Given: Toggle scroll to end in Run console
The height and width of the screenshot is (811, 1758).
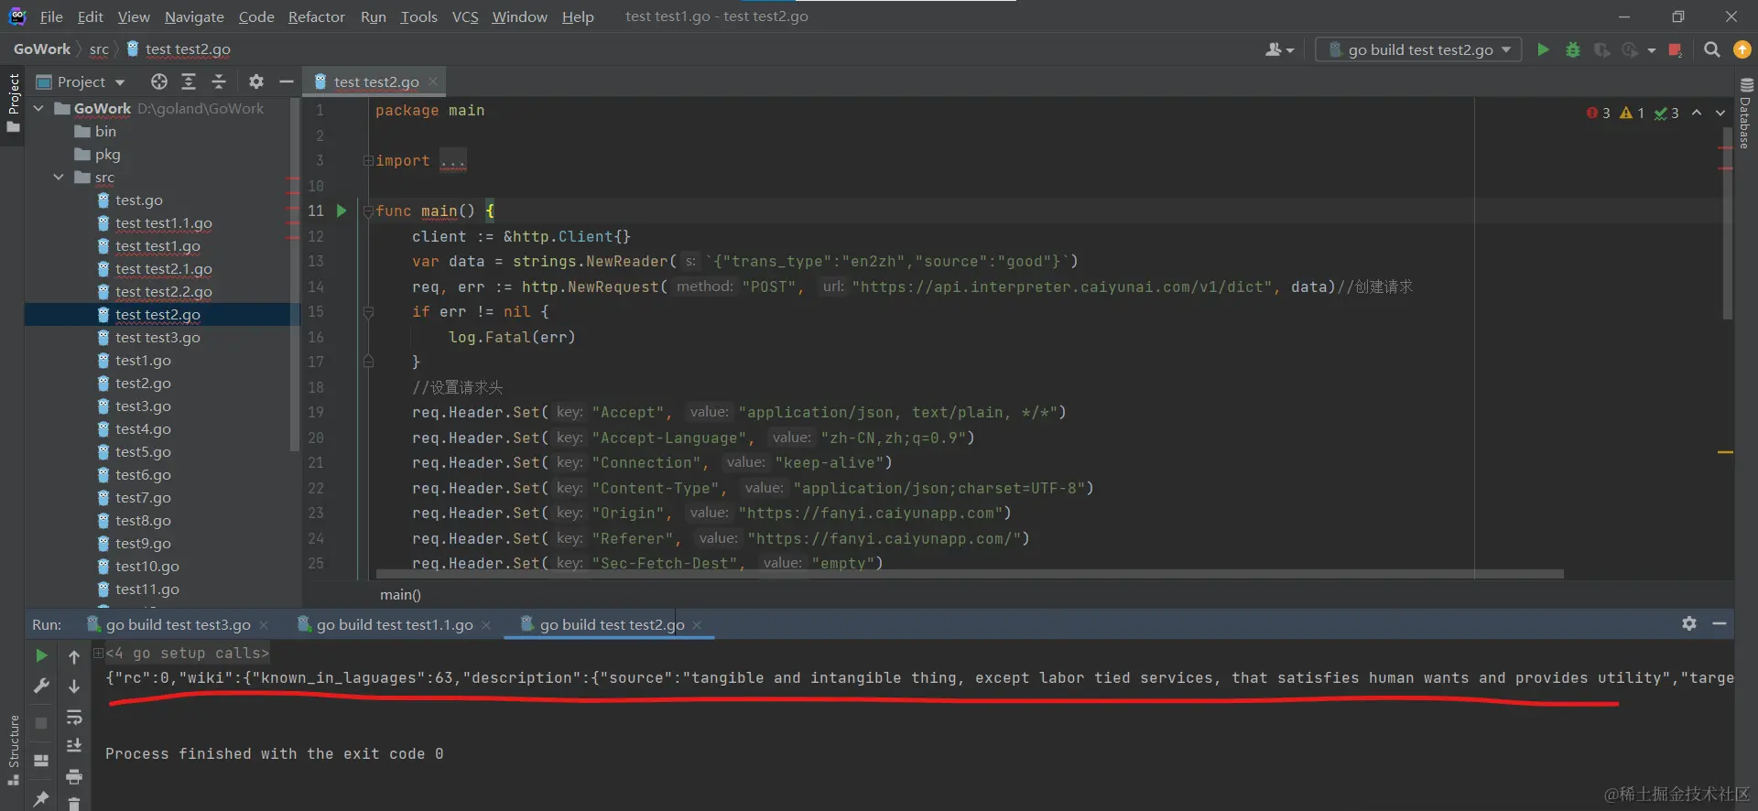Looking at the screenshot, I should (x=74, y=746).
